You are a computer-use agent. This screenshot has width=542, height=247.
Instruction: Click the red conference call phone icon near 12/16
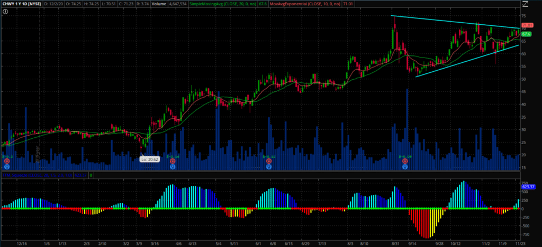coord(6,161)
